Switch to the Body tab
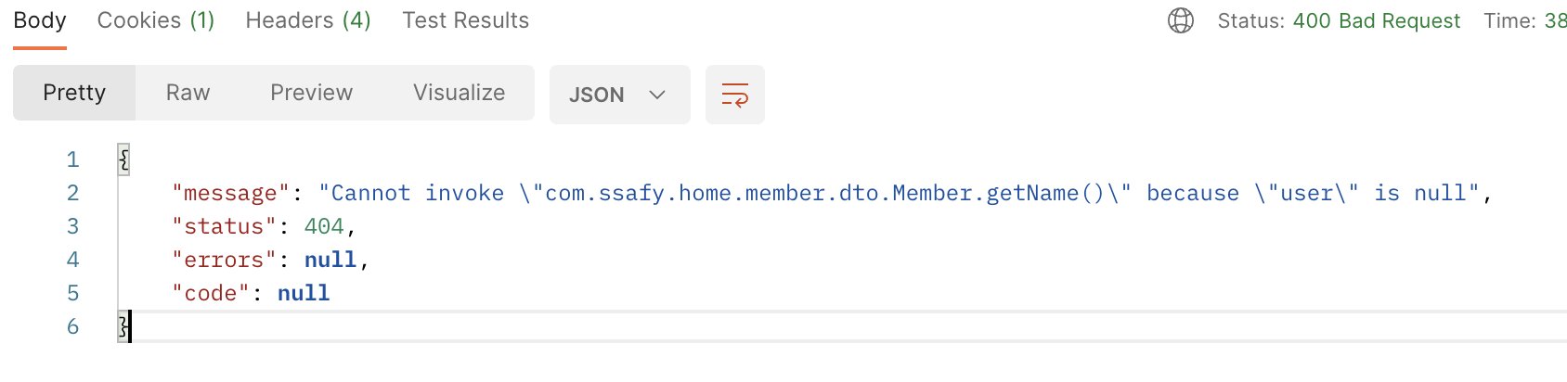This screenshot has height=382, width=1567. 40,20
